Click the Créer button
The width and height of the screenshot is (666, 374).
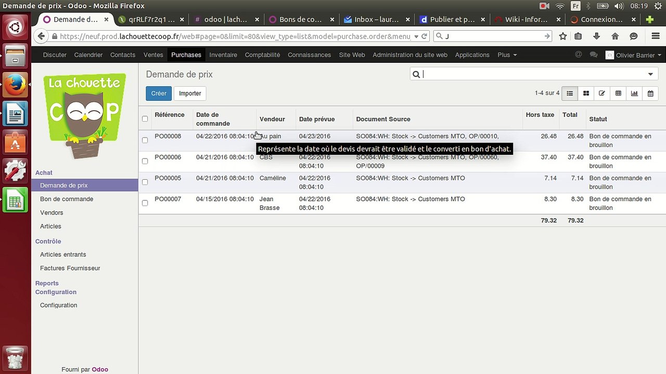(159, 94)
